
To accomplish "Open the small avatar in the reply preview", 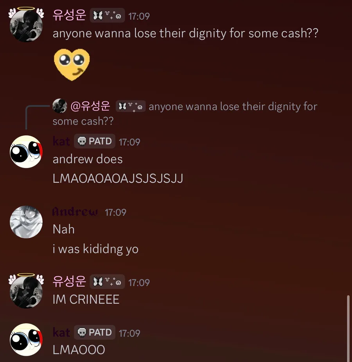I will [60, 106].
